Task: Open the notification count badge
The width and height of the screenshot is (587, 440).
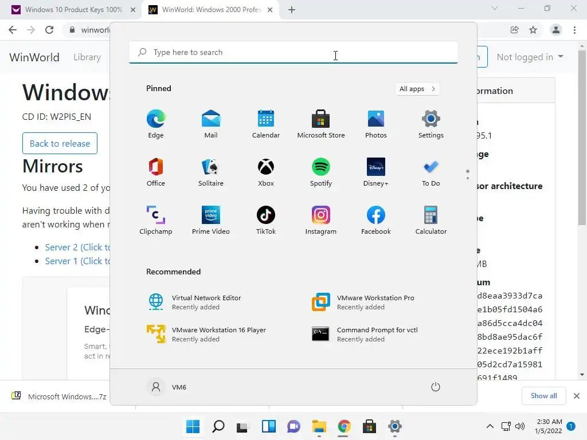Action: [x=570, y=426]
